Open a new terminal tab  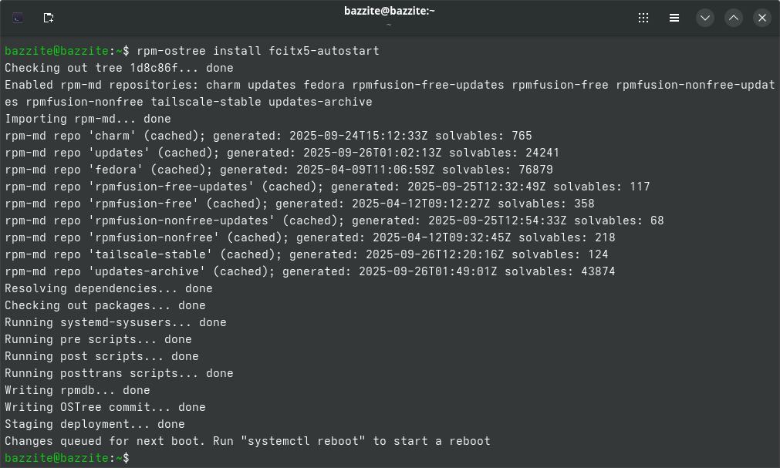(x=48, y=17)
